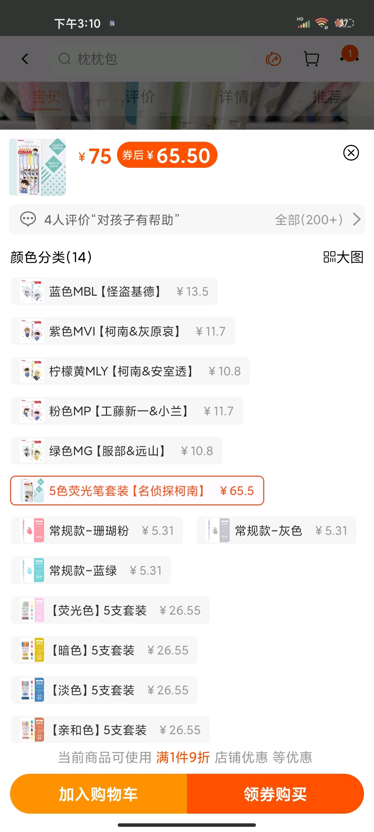Expand all reviews 全部(200+) chevron
374x832 pixels.
pos(356,219)
